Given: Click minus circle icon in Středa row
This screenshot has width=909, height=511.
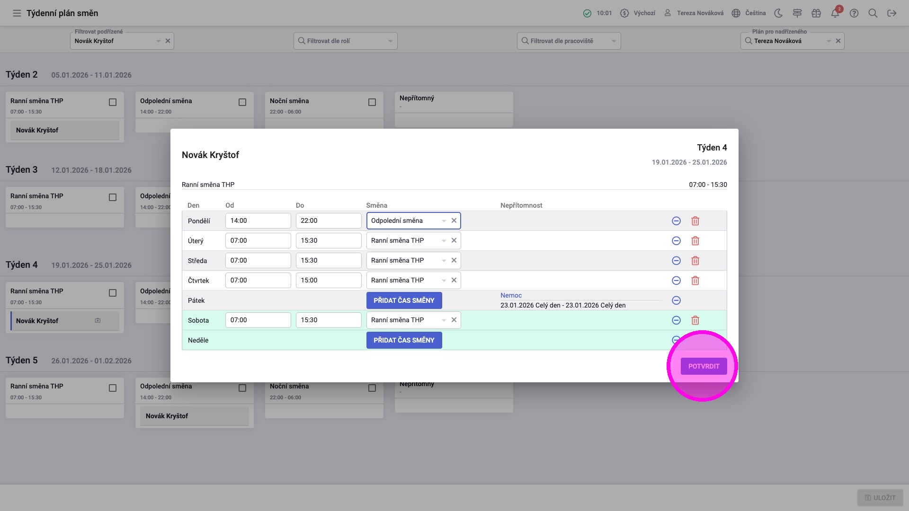Looking at the screenshot, I should click(x=676, y=261).
